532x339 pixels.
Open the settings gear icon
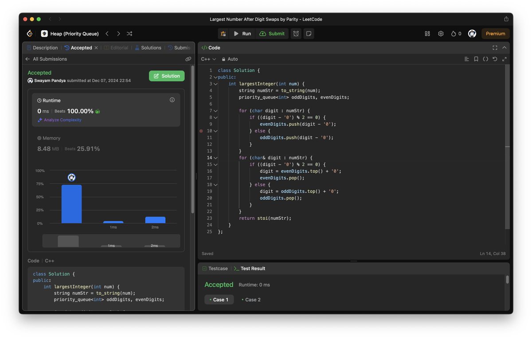pyautogui.click(x=441, y=34)
